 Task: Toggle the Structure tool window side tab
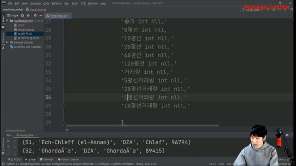click(3, 41)
